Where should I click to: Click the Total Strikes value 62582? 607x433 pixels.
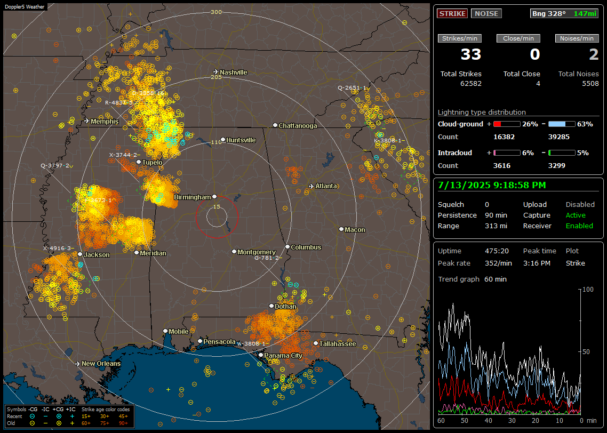[471, 83]
